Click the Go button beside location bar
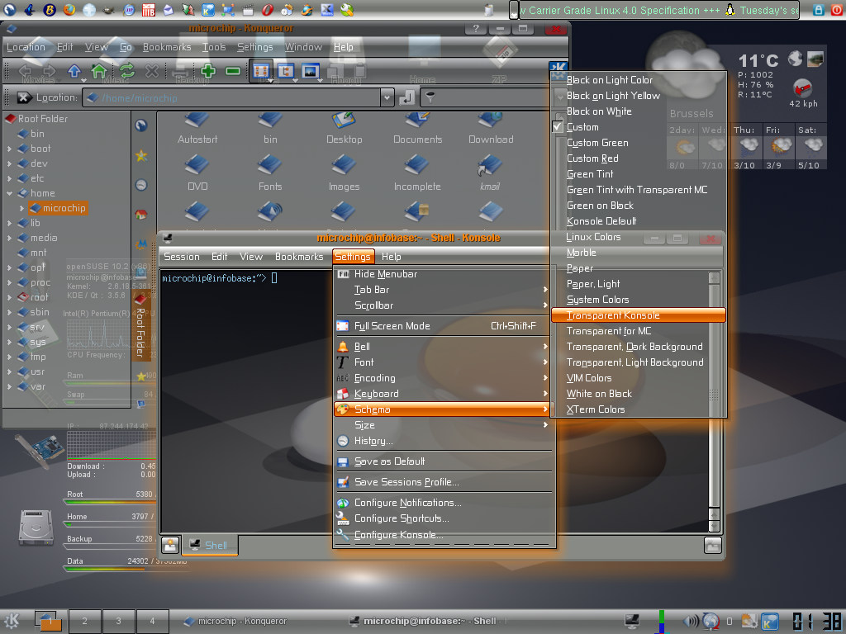 (406, 97)
